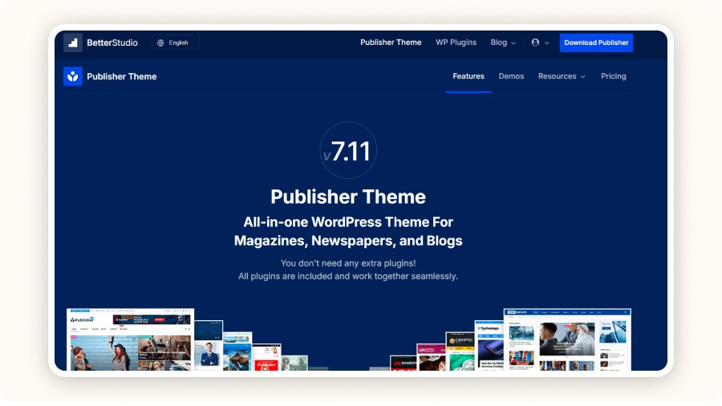Image resolution: width=722 pixels, height=406 pixels.
Task: Open Publisher Theme in top navigation
Action: point(391,43)
